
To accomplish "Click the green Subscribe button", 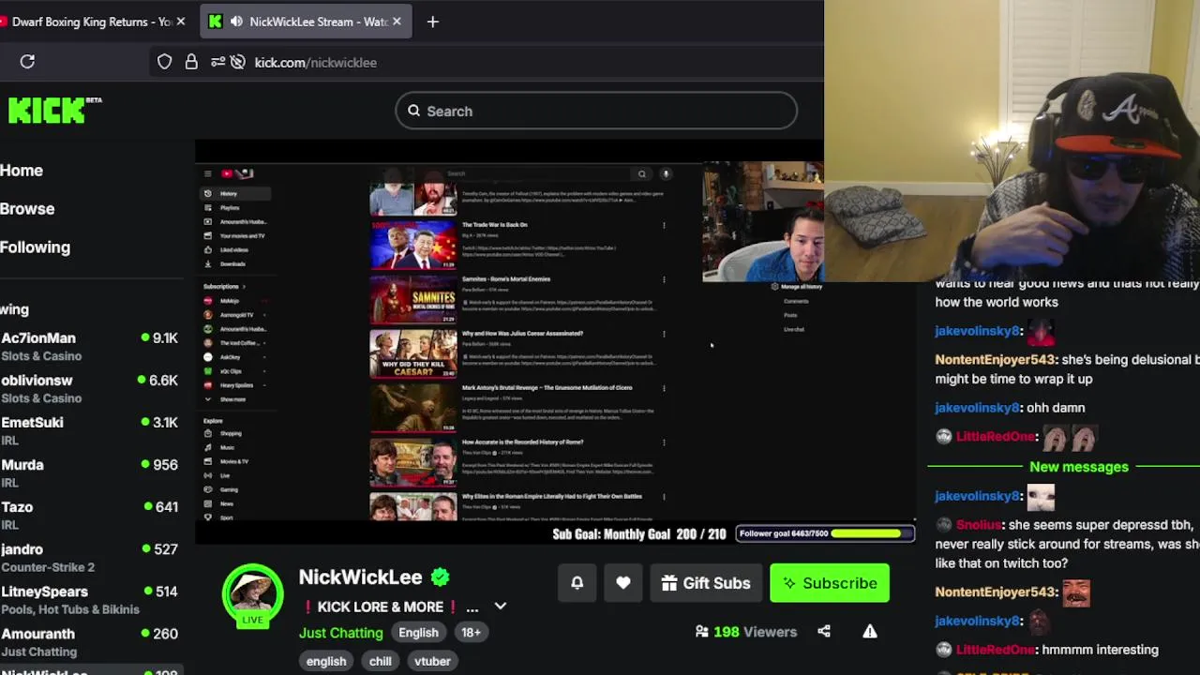I will [830, 583].
